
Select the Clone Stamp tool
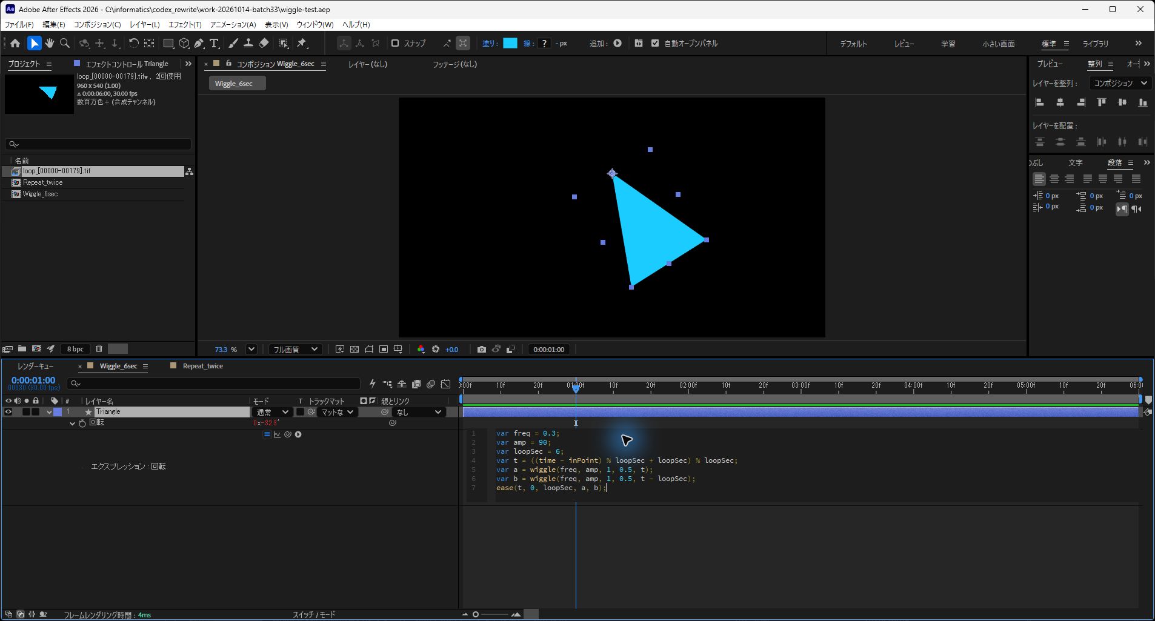[248, 43]
